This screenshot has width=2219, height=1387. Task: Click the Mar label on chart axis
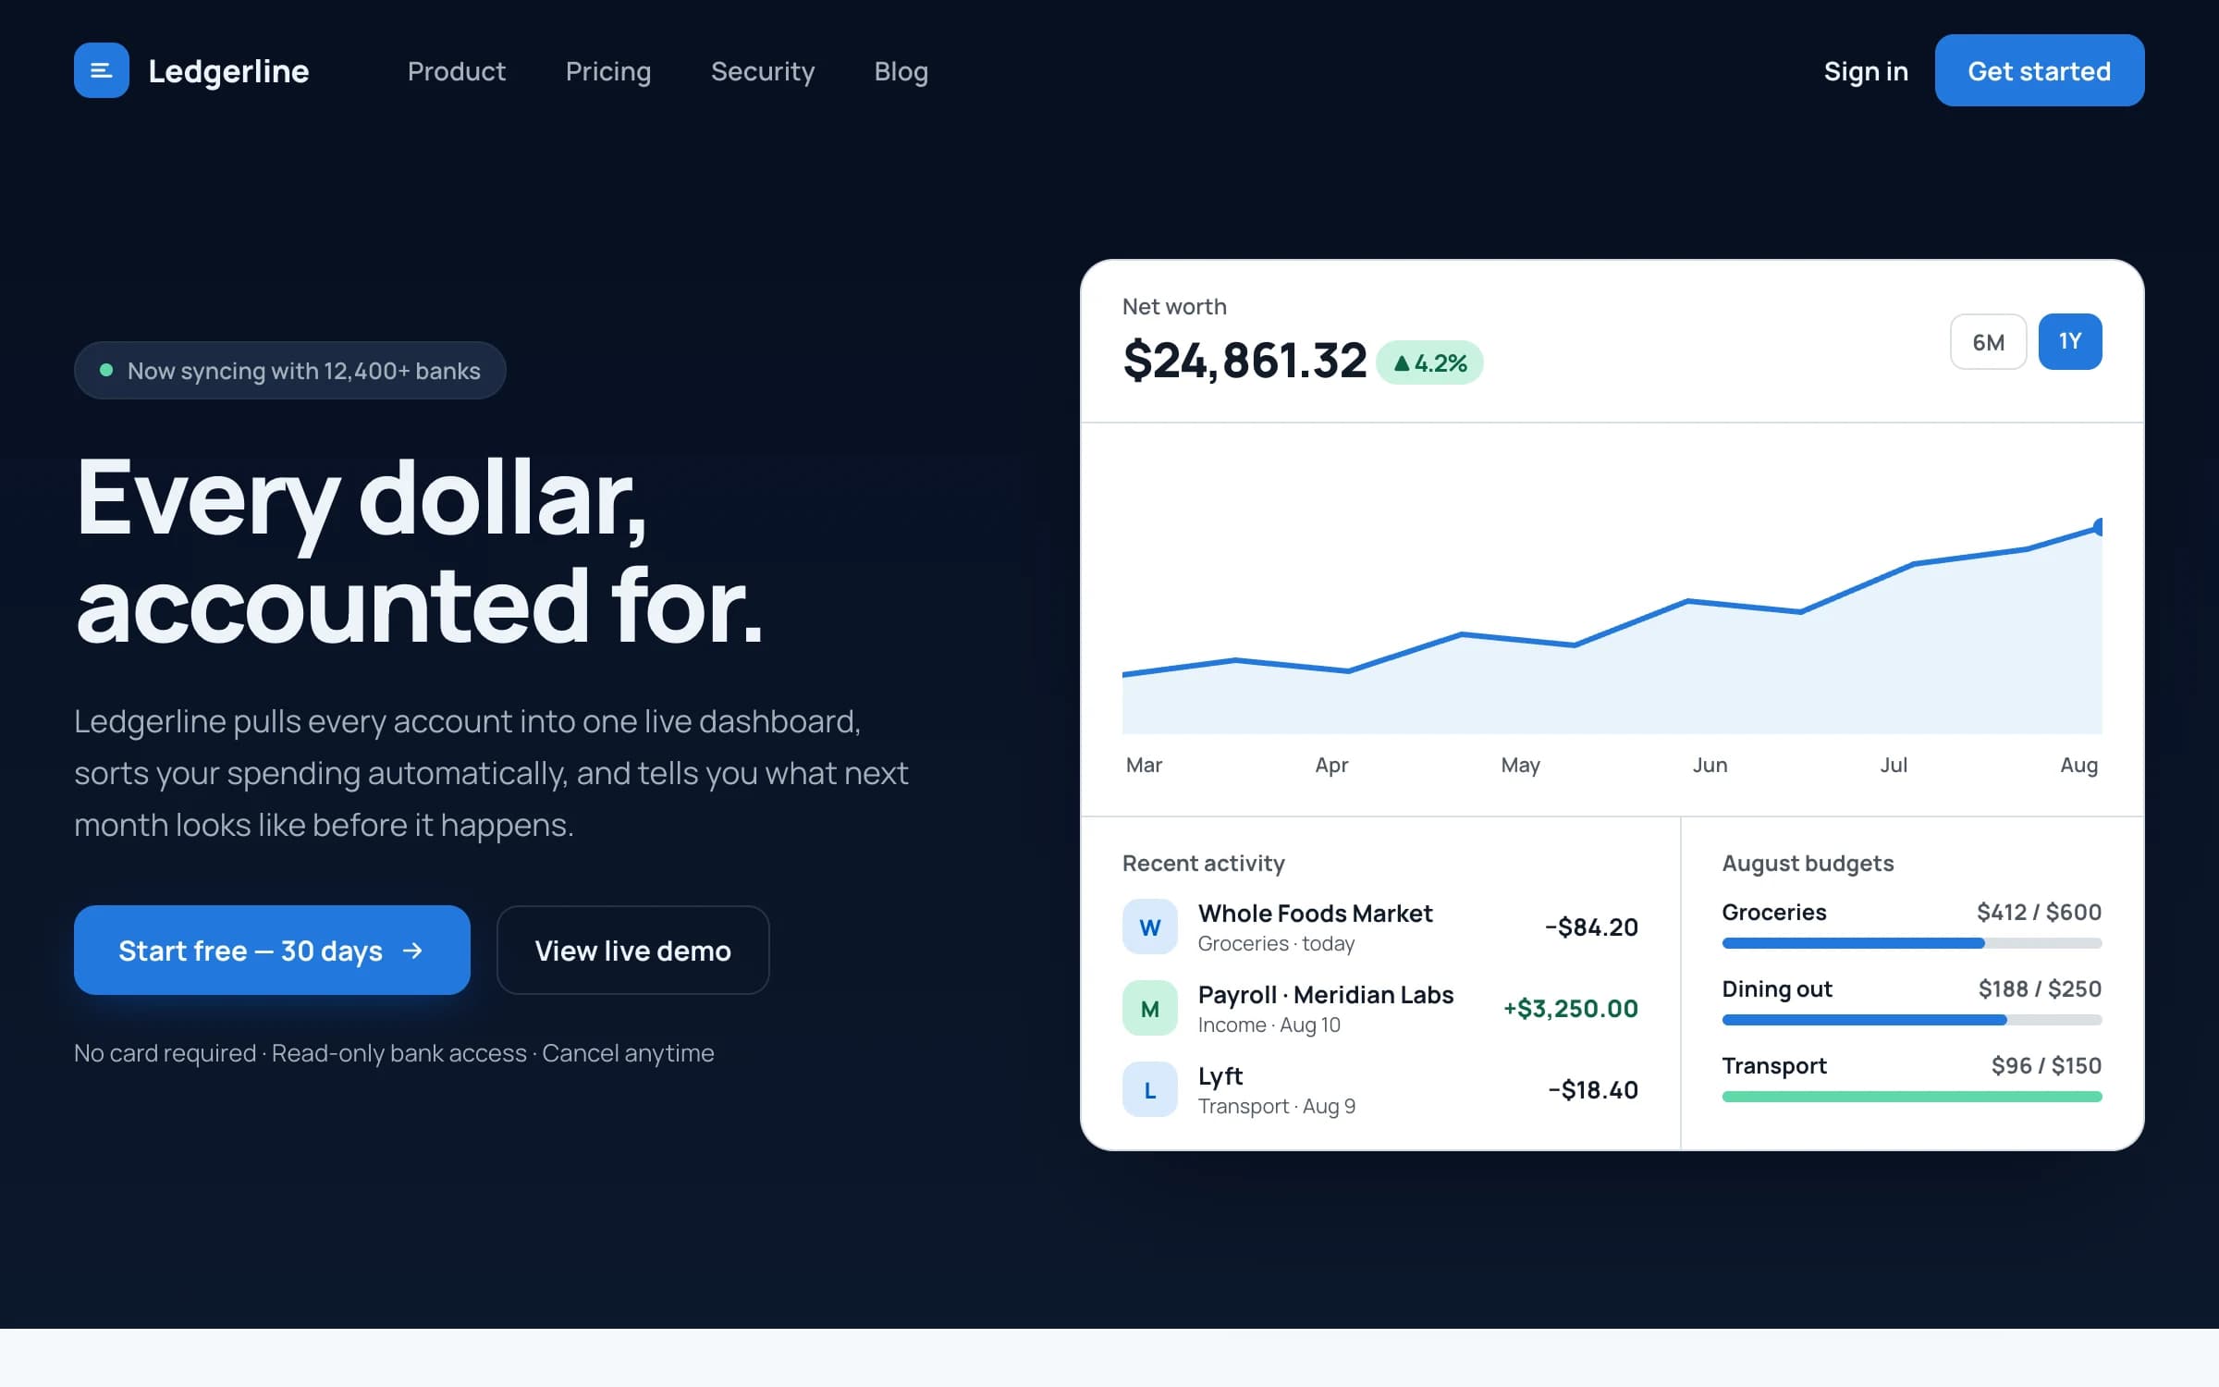1144,766
